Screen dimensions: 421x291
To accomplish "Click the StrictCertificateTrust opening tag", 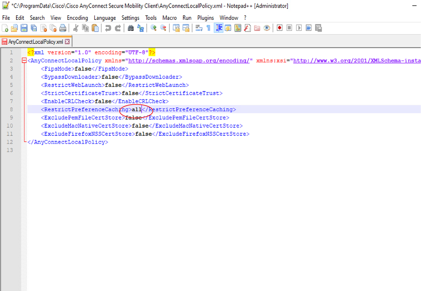I will pyautogui.click(x=81, y=93).
